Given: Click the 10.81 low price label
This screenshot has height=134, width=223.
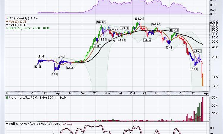Looking at the screenshot, I should [194, 69].
